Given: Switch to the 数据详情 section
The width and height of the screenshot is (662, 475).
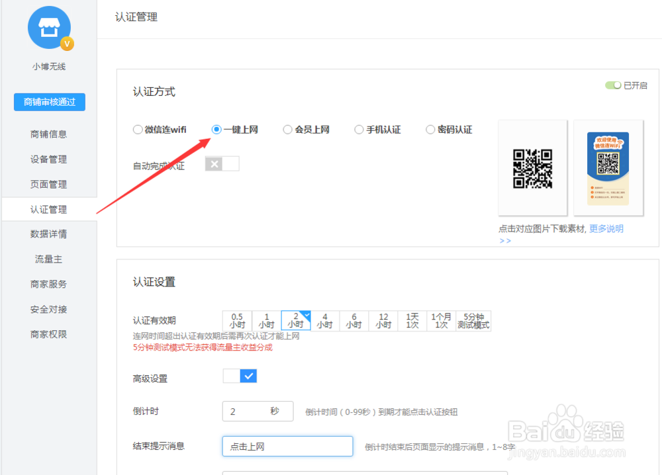Looking at the screenshot, I should [x=48, y=234].
